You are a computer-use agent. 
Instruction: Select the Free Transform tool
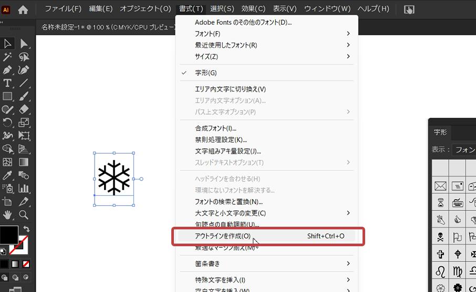tap(24, 136)
